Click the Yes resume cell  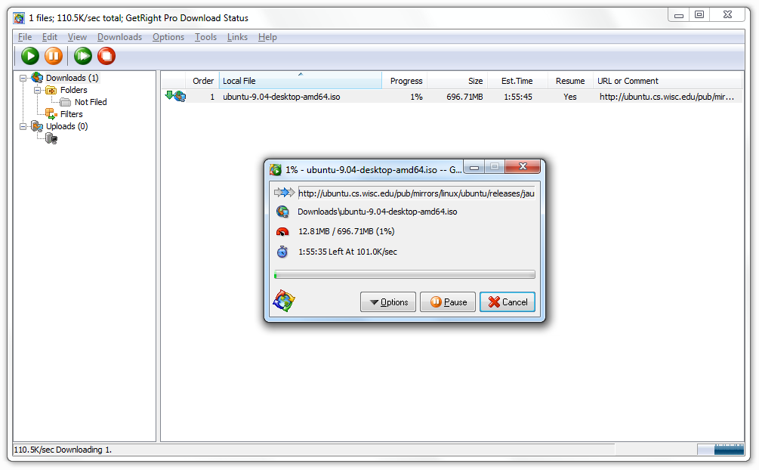tap(570, 97)
